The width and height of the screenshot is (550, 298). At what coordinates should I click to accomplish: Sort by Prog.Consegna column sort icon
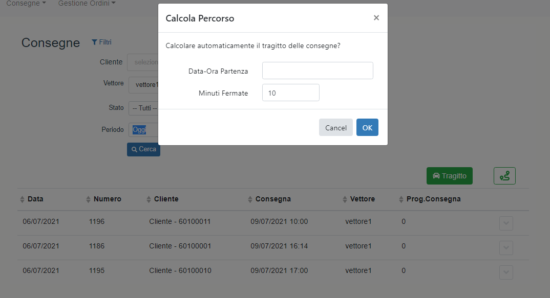point(401,199)
